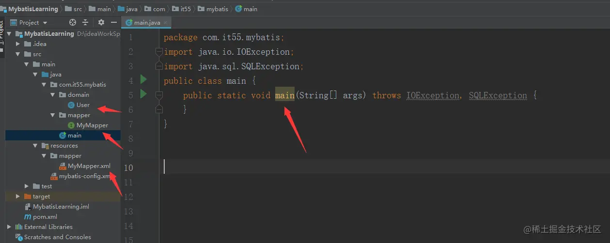Click the resources folder icon
The height and width of the screenshot is (243, 610).
tap(45, 146)
